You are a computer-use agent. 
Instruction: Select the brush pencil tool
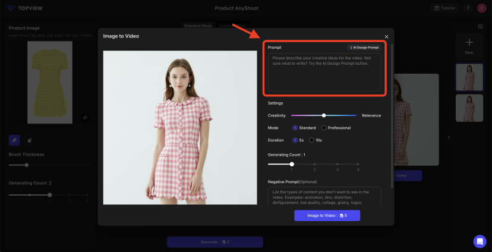pos(14,140)
